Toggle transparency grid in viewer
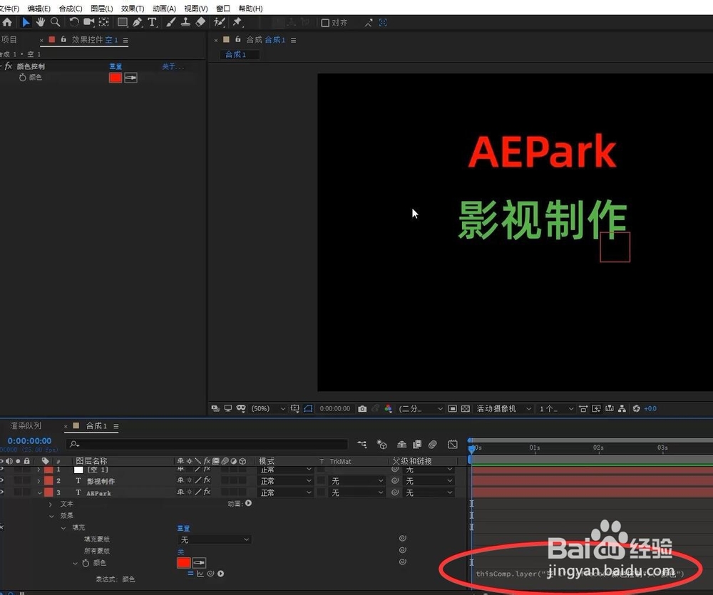Viewport: 713px width, 595px height. (x=466, y=408)
